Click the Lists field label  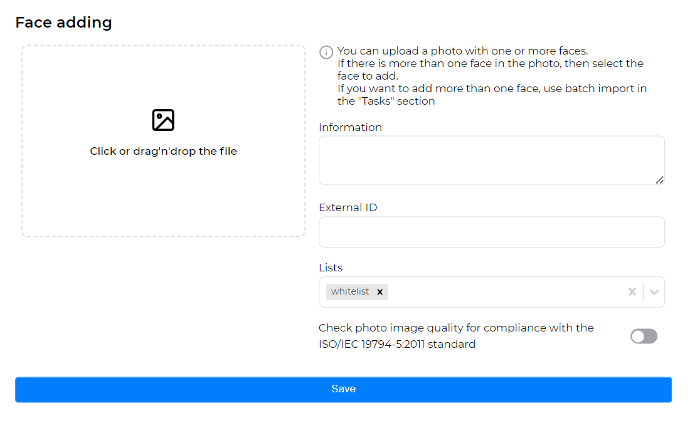(x=331, y=268)
